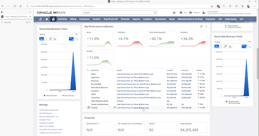Click Update Security Questions link
259x136 pixels.
pos(50,133)
